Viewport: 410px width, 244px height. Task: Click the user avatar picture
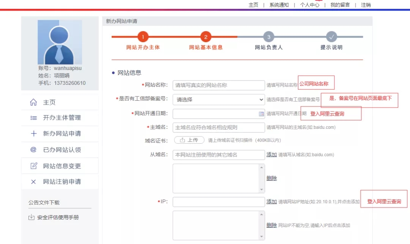point(60,42)
